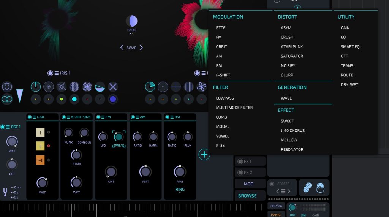Click the right chevron next to SWAP
Viewport: 389px width, 217px height.
(141, 48)
